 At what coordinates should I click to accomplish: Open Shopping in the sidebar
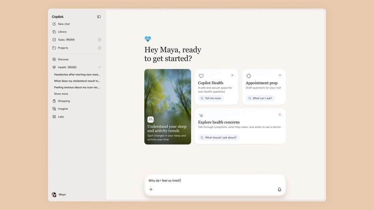(64, 101)
